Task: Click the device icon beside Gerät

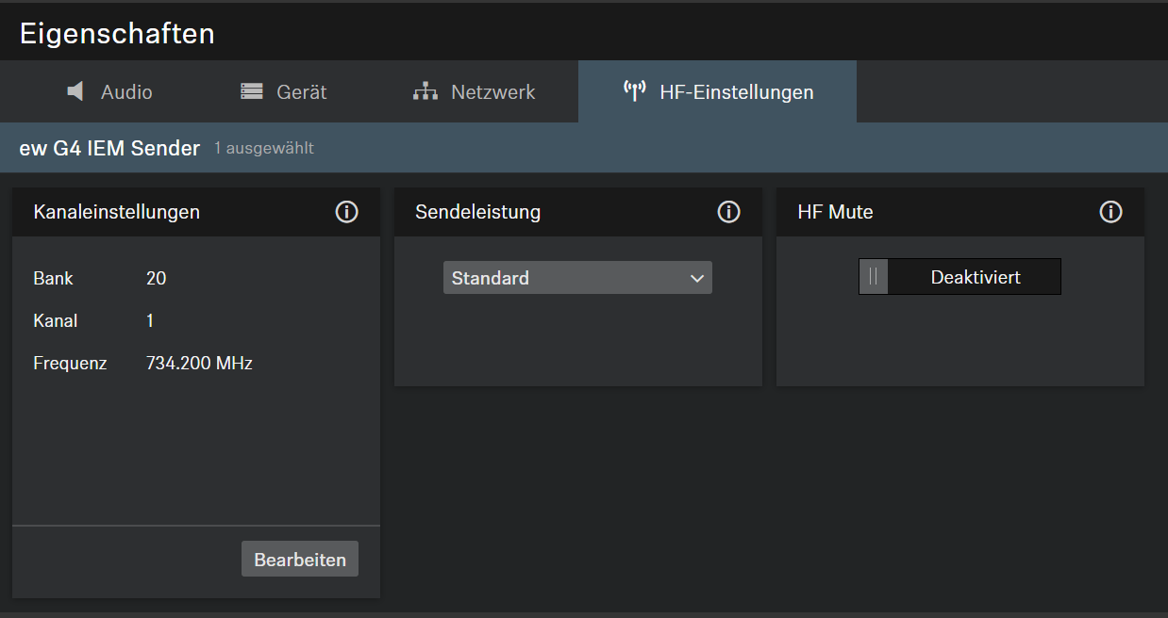Action: (x=252, y=91)
